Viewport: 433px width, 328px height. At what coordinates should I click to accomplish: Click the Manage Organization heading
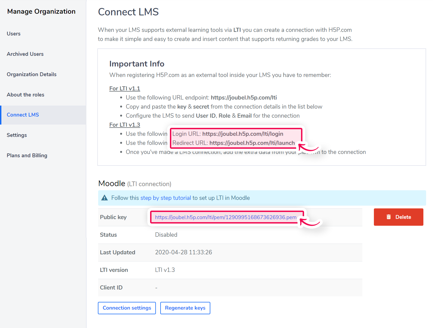[x=41, y=12]
